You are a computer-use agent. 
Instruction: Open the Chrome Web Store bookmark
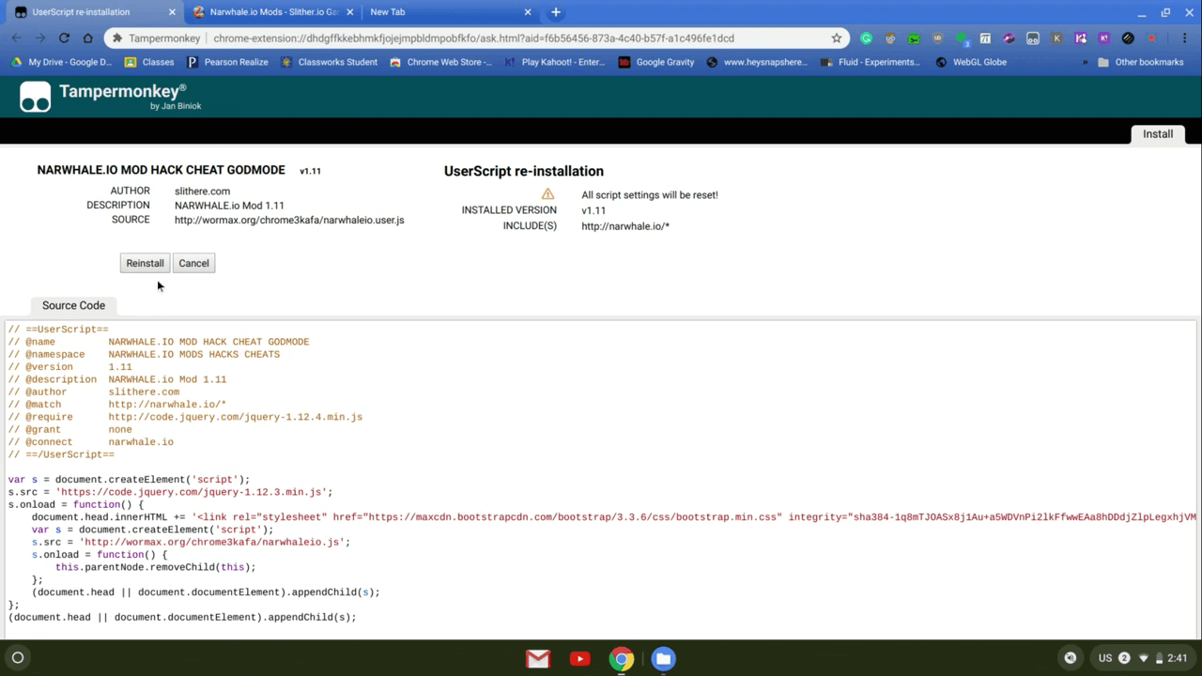(440, 62)
